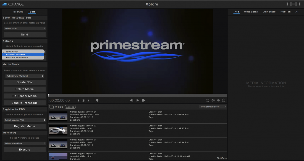The width and height of the screenshot is (304, 161).
Task: Click the Delete Media button
Action: point(25,89)
